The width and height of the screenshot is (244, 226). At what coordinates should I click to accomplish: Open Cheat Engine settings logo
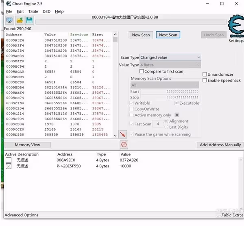coord(236,26)
